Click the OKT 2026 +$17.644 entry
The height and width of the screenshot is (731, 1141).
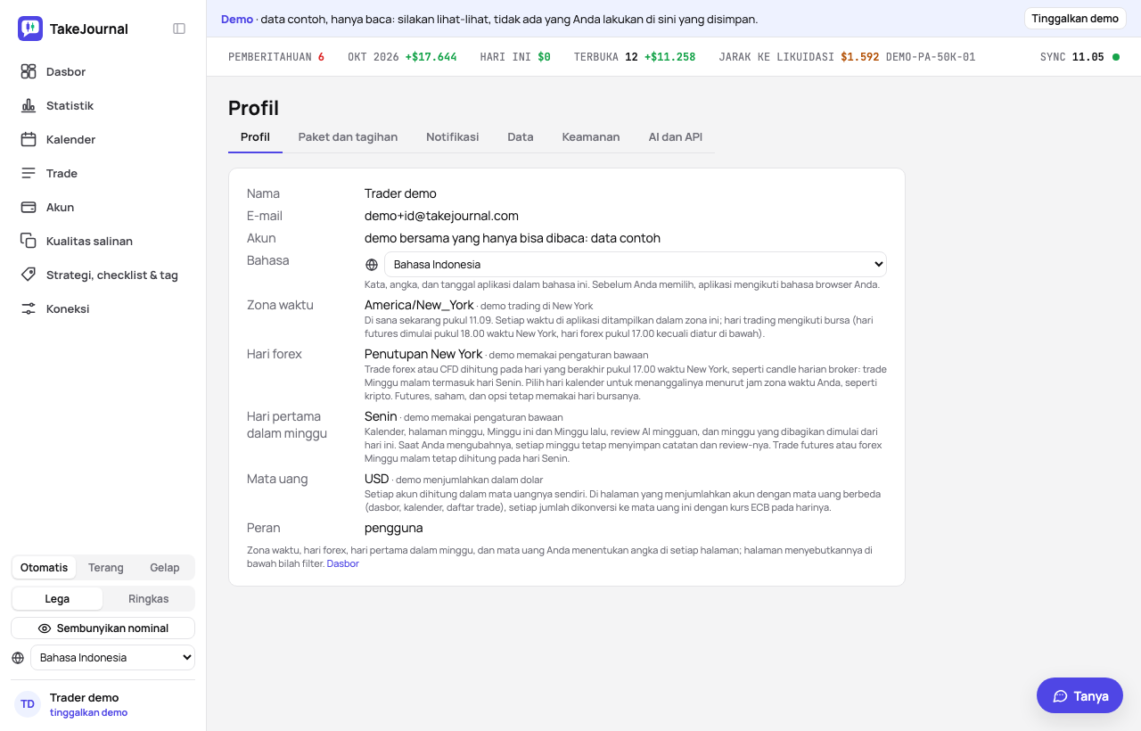[x=402, y=57]
